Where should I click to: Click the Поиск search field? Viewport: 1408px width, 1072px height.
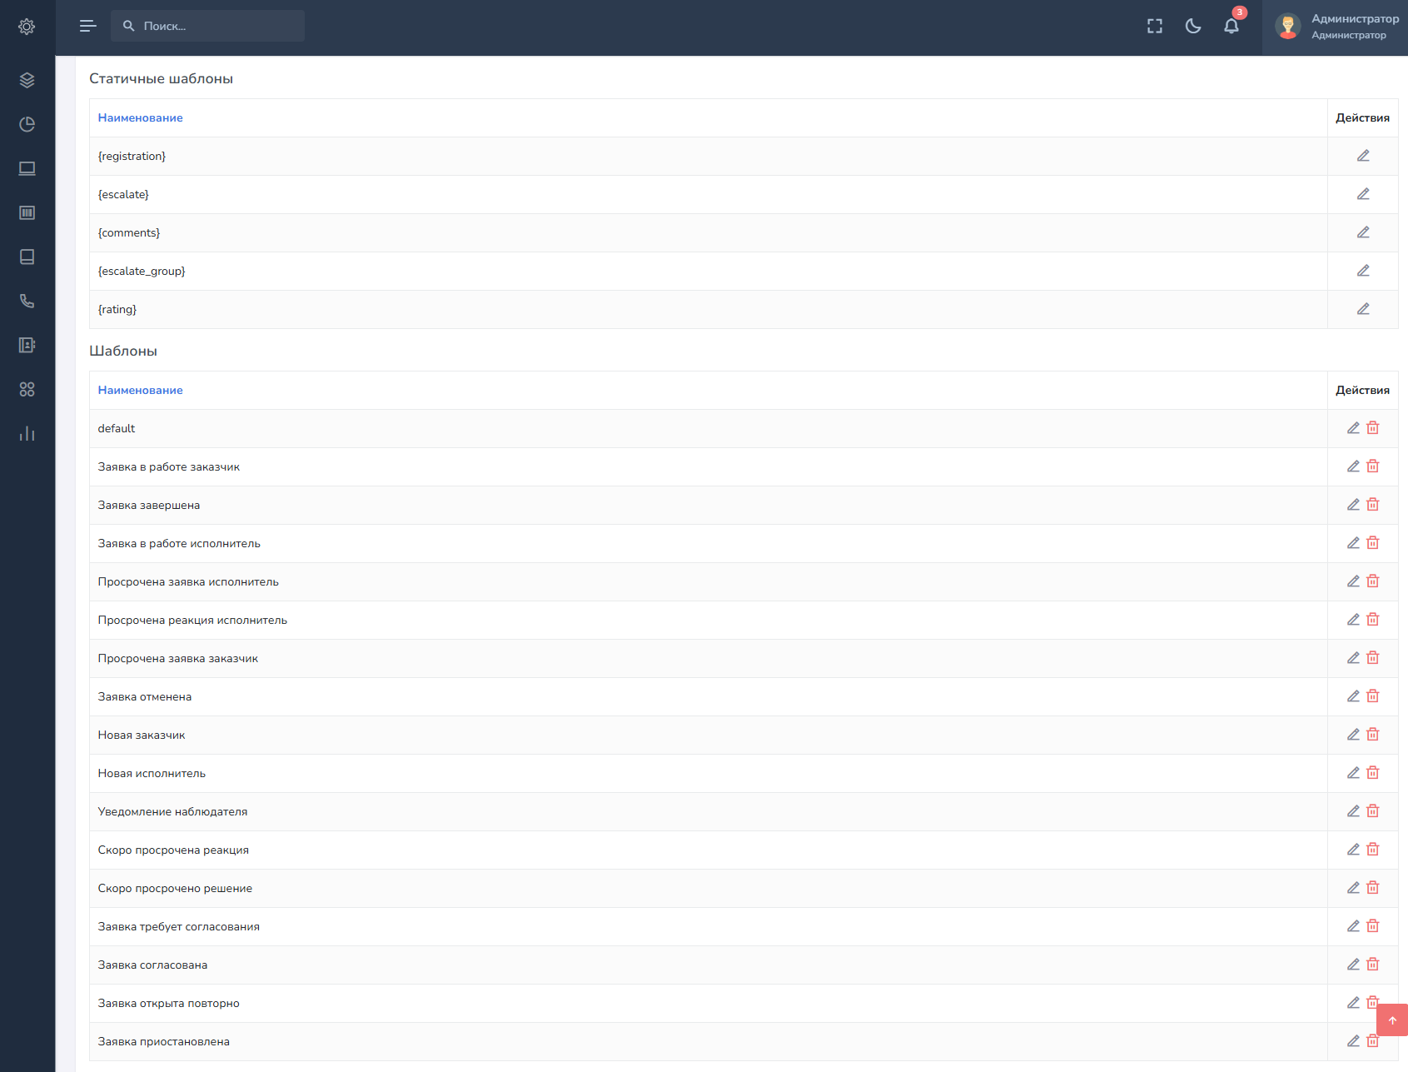point(208,27)
